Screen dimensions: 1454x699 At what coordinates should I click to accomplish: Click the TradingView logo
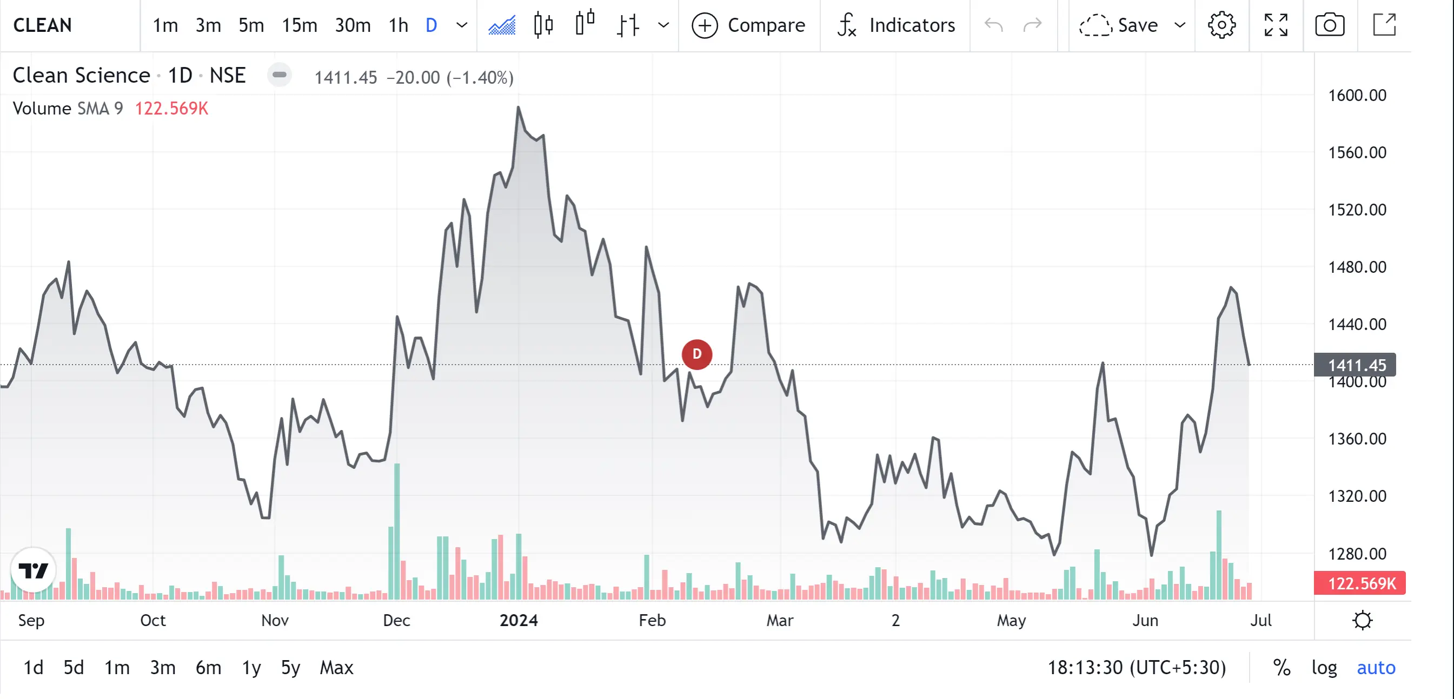(34, 570)
